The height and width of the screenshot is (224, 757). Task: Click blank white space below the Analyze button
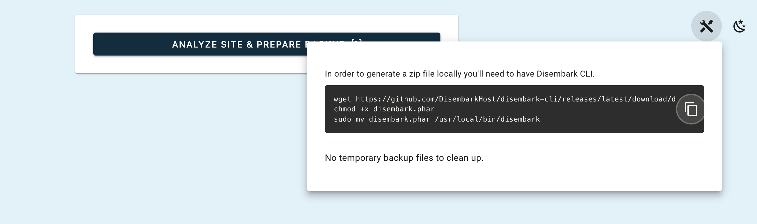(x=191, y=65)
